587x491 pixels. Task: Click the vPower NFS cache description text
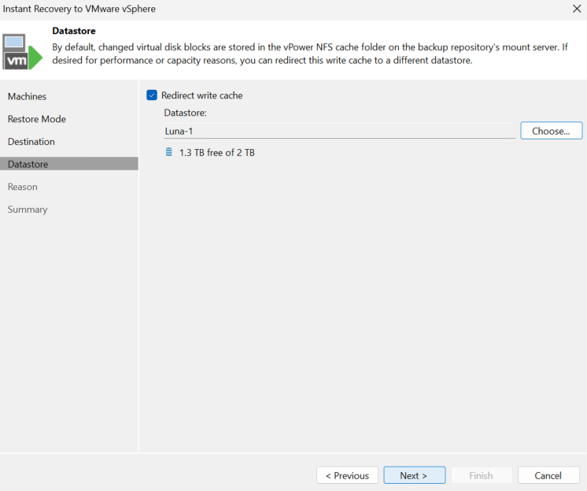[x=310, y=54]
